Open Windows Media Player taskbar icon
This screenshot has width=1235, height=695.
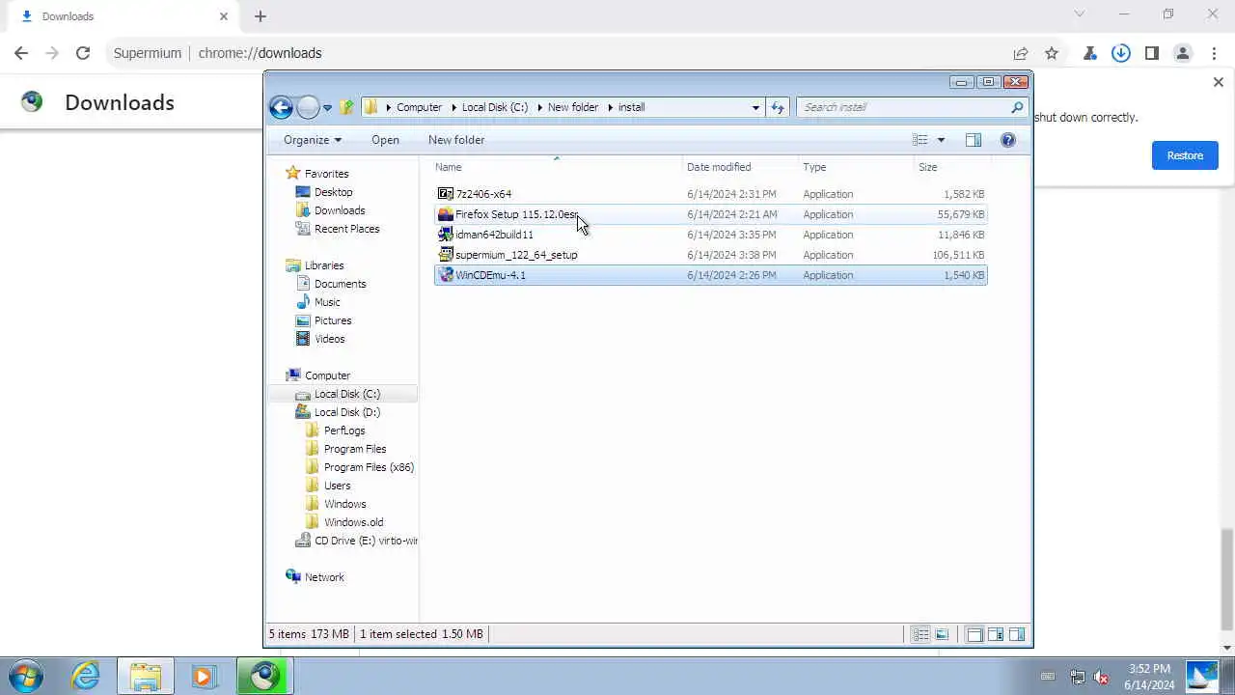pos(204,676)
